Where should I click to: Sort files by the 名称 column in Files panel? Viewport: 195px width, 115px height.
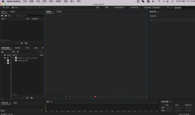[3, 19]
